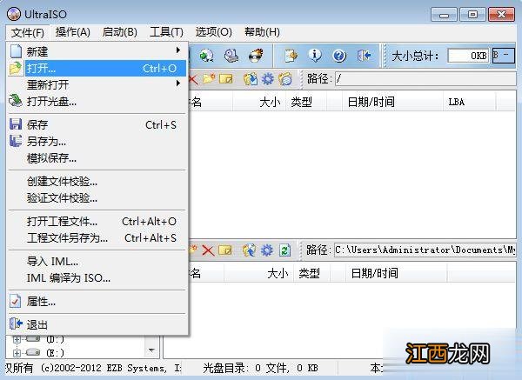Expand the 重新打开 submenu arrow
This screenshot has height=380, width=522.
[178, 83]
